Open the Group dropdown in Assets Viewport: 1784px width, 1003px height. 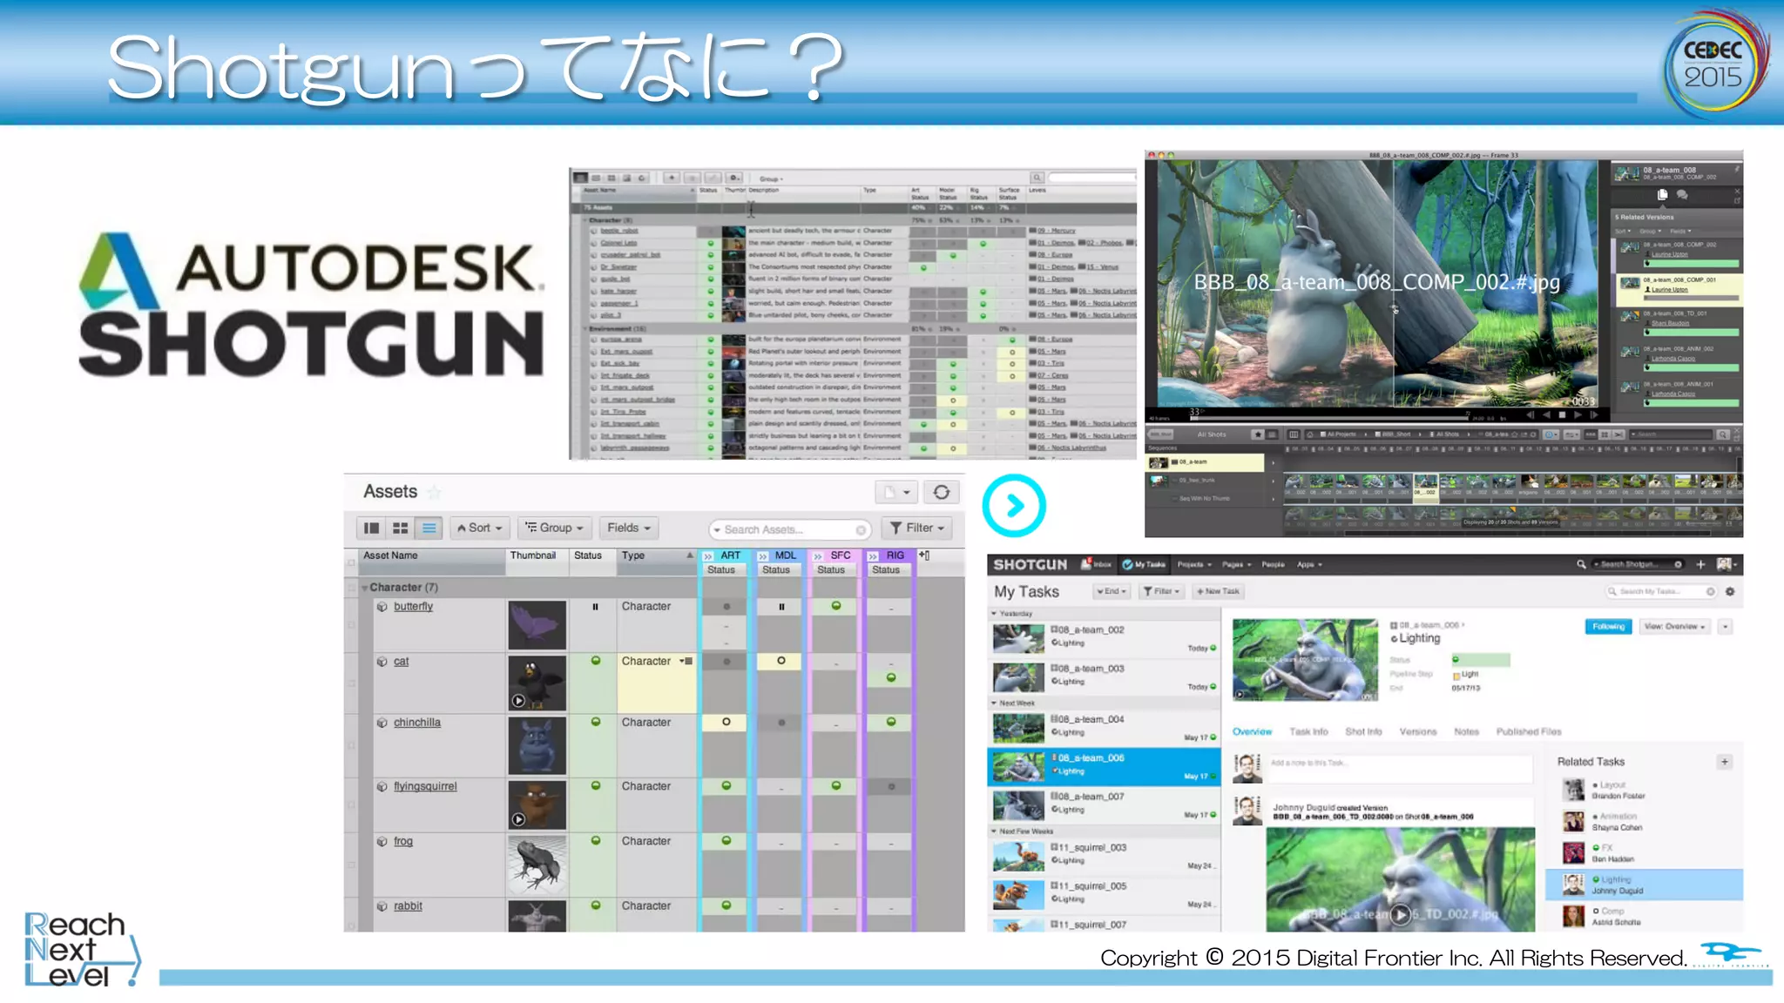pyautogui.click(x=555, y=528)
